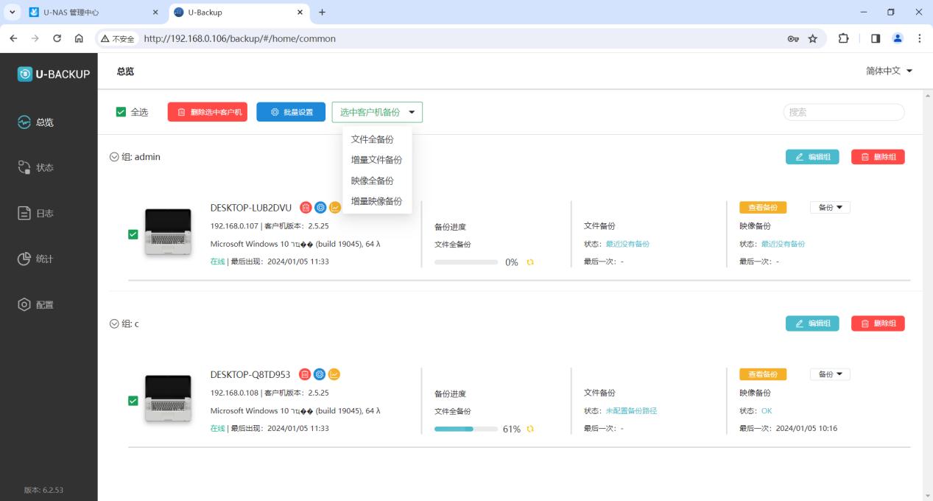Uncheck DESKTOP-LUB2DVU client checkbox
Image resolution: width=933 pixels, height=501 pixels.
coord(133,234)
